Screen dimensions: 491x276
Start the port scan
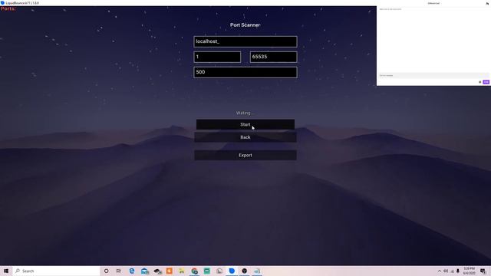245,124
